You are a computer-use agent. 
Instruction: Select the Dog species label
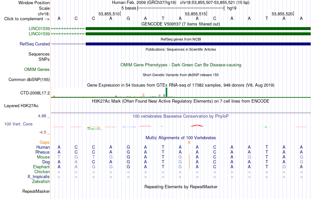(46, 162)
